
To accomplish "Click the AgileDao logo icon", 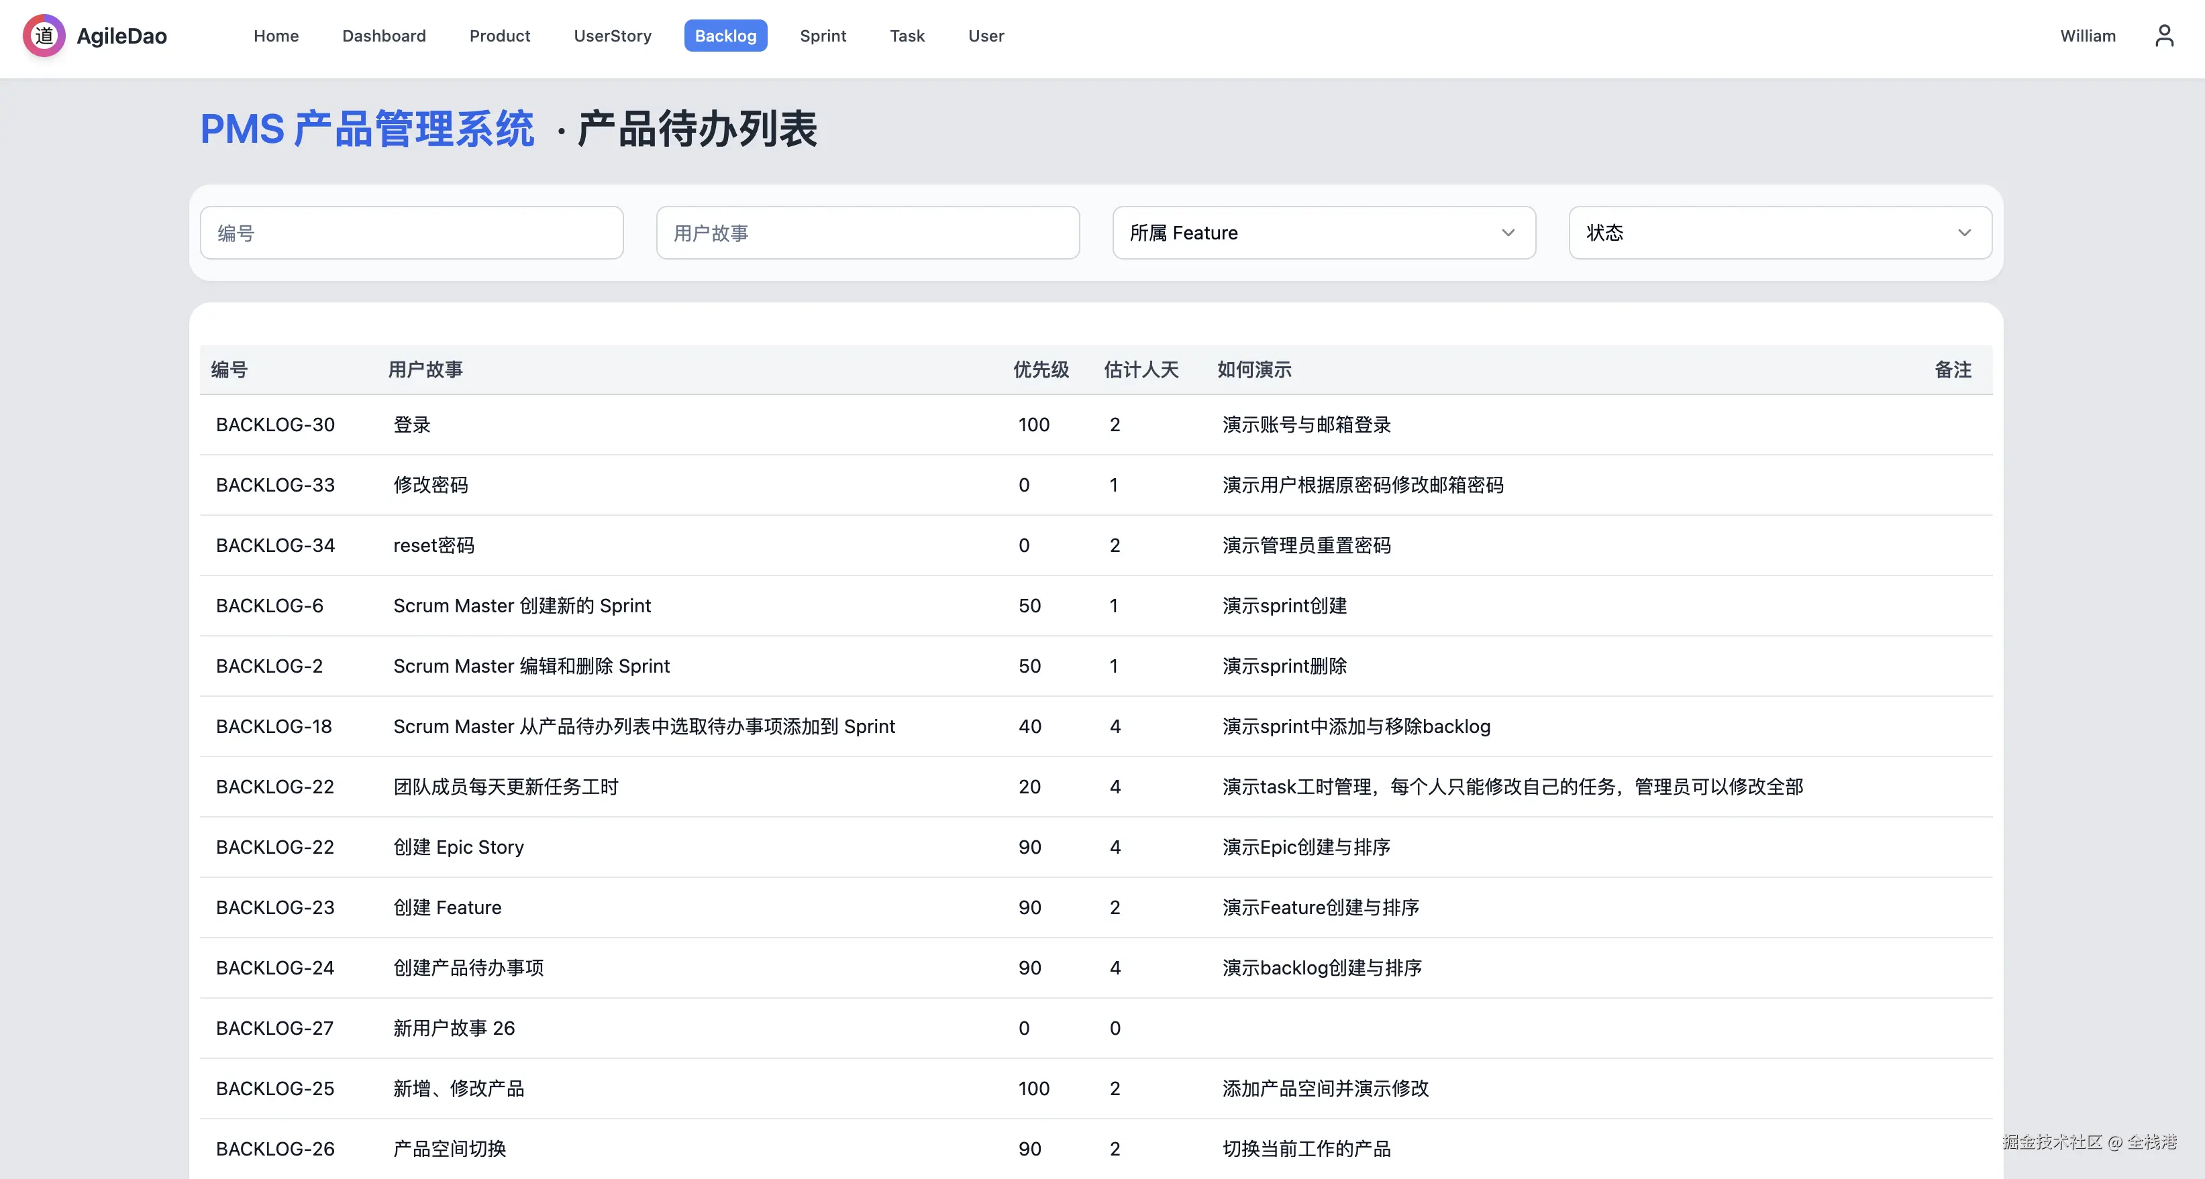I will point(44,36).
